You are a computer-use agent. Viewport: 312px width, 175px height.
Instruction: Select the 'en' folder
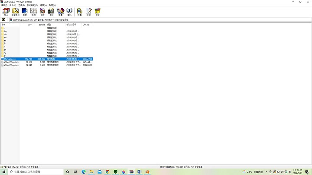click(47, 37)
